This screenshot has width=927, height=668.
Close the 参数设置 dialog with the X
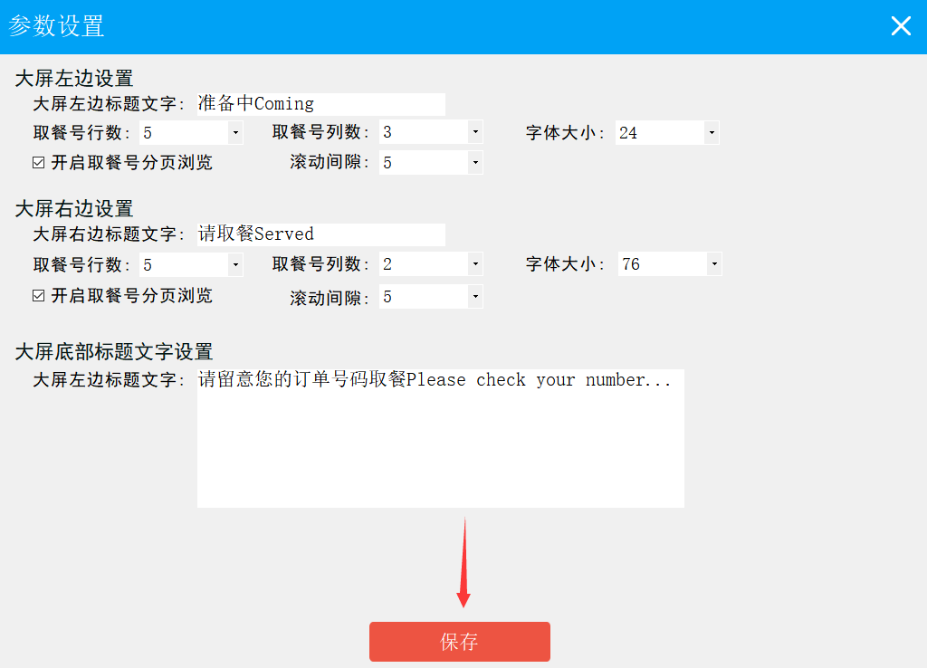901,26
